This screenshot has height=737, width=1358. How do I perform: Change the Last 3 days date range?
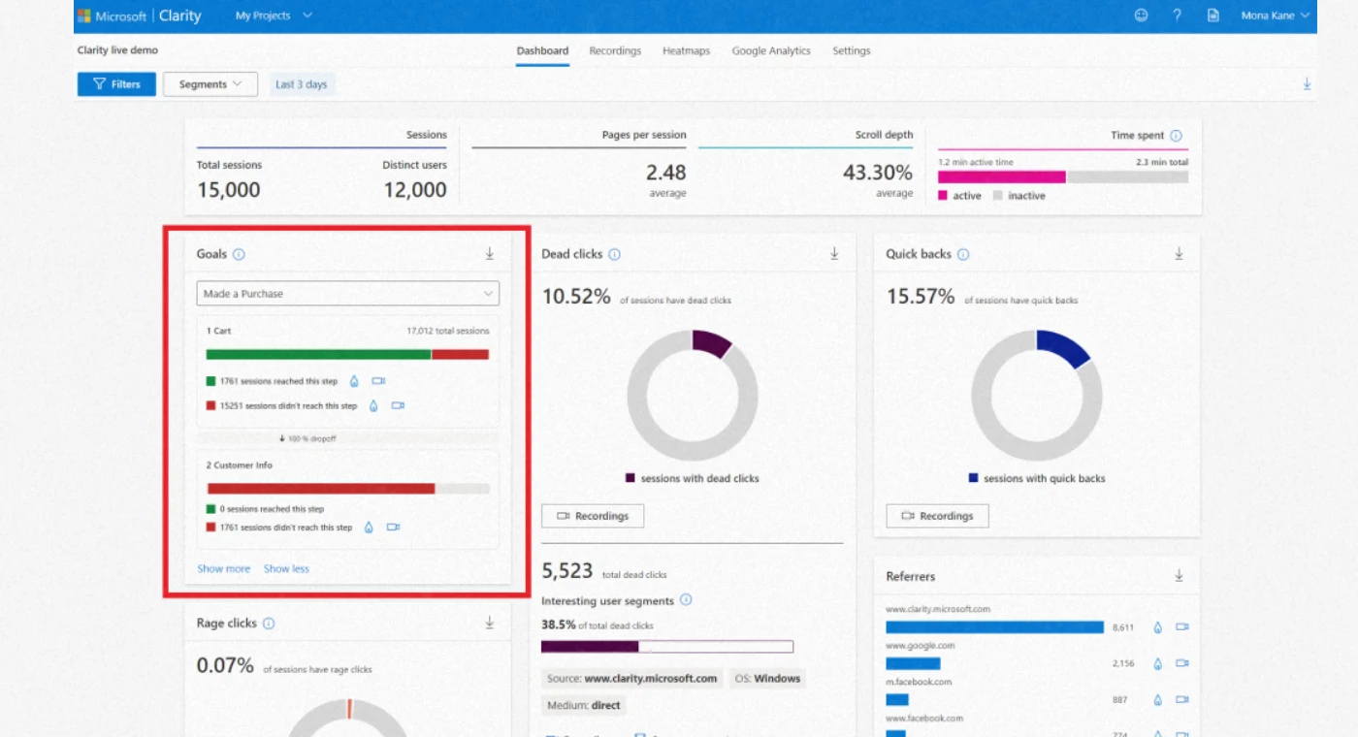(302, 84)
